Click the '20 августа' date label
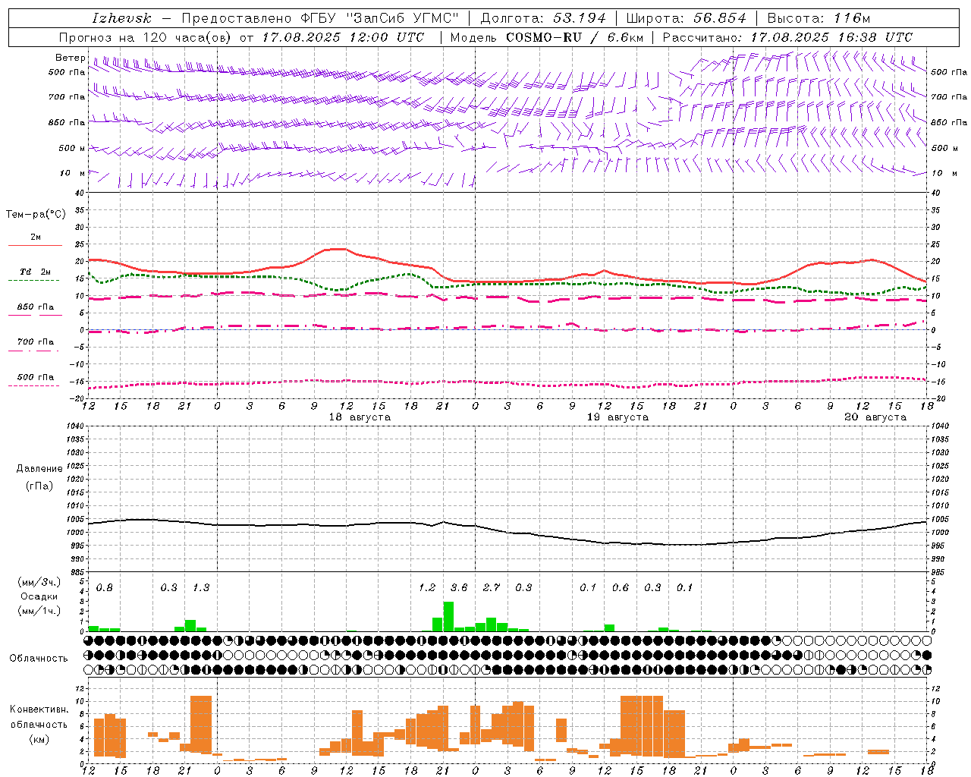The width and height of the screenshot is (971, 777). (875, 417)
